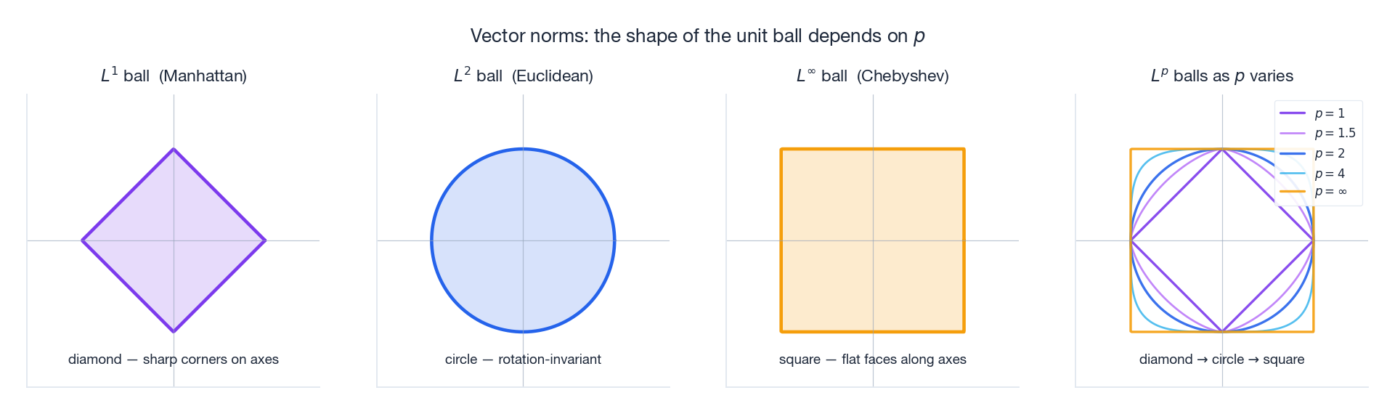
Task: Toggle the p = 1 legend entry
Action: point(1317,113)
